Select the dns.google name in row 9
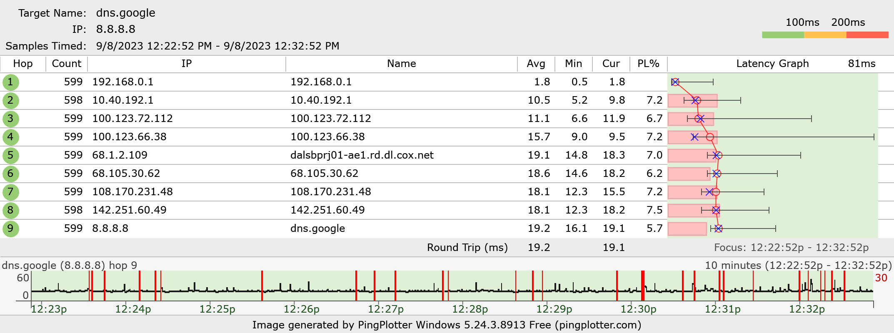 317,229
